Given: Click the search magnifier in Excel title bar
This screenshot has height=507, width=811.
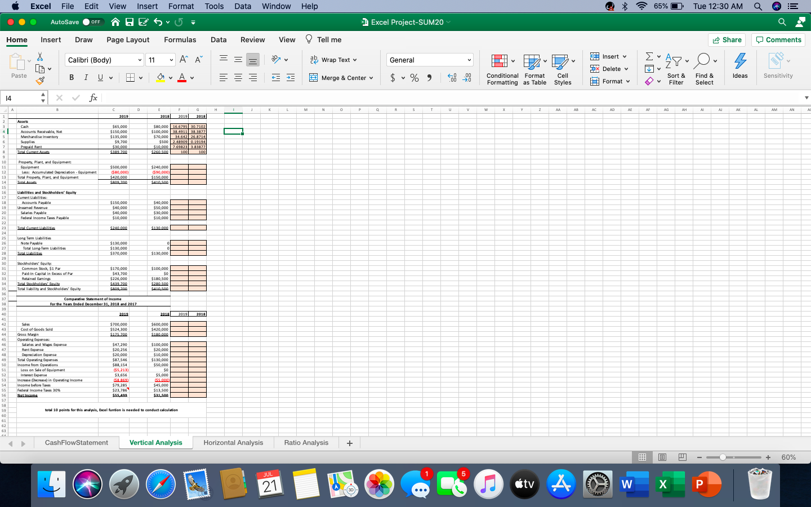Looking at the screenshot, I should point(782,22).
